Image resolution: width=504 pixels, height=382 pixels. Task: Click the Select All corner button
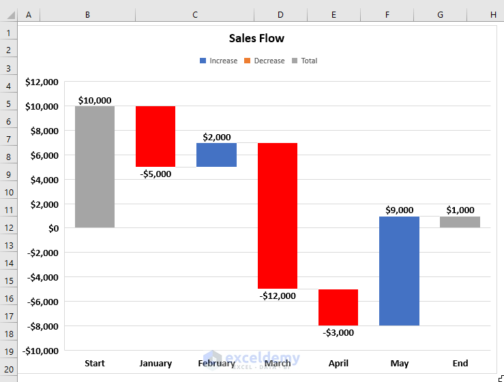[9, 14]
